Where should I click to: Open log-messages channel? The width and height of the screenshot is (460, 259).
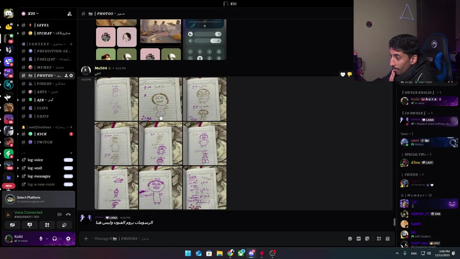(47, 176)
